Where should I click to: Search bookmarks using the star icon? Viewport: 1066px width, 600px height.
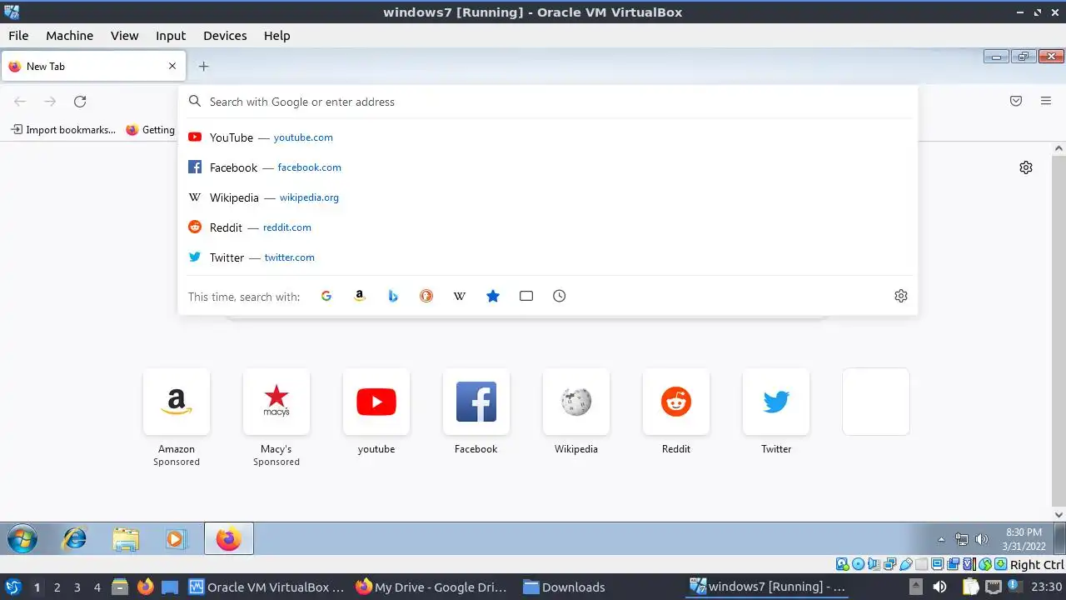coord(493,296)
